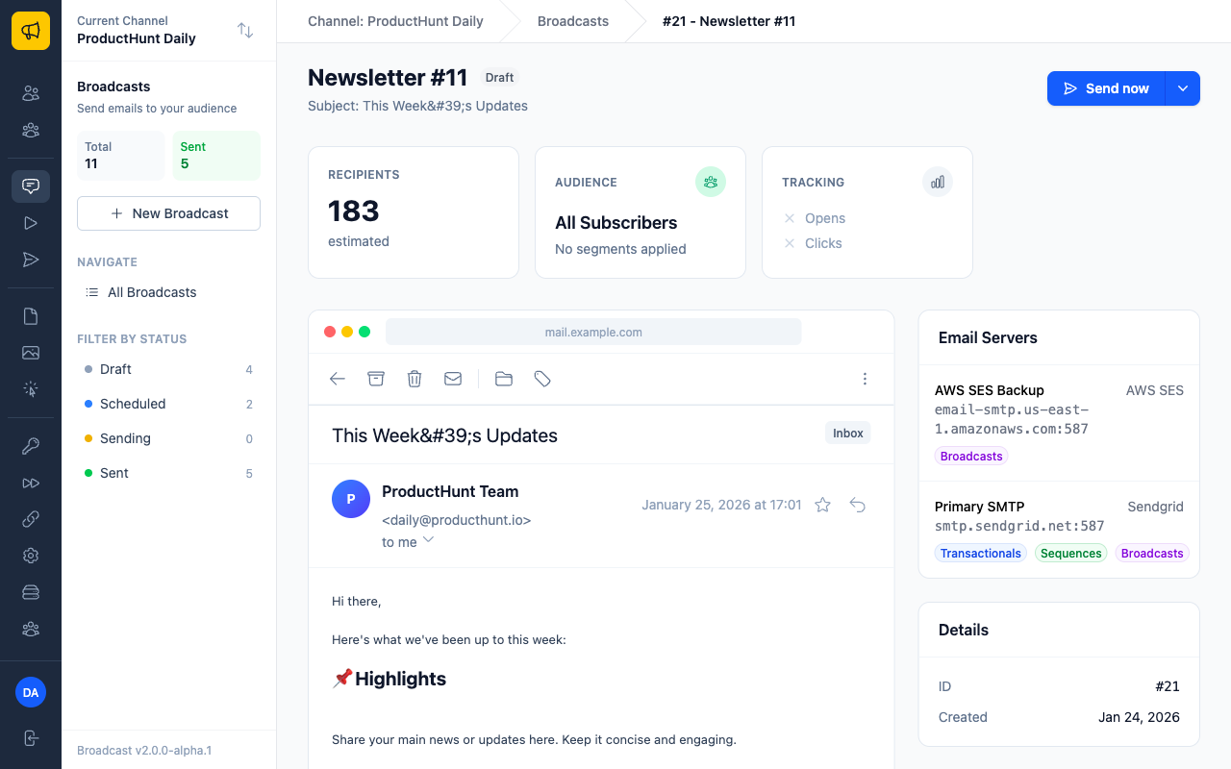The width and height of the screenshot is (1231, 769).
Task: Click the sign out icon
Action: (x=31, y=738)
